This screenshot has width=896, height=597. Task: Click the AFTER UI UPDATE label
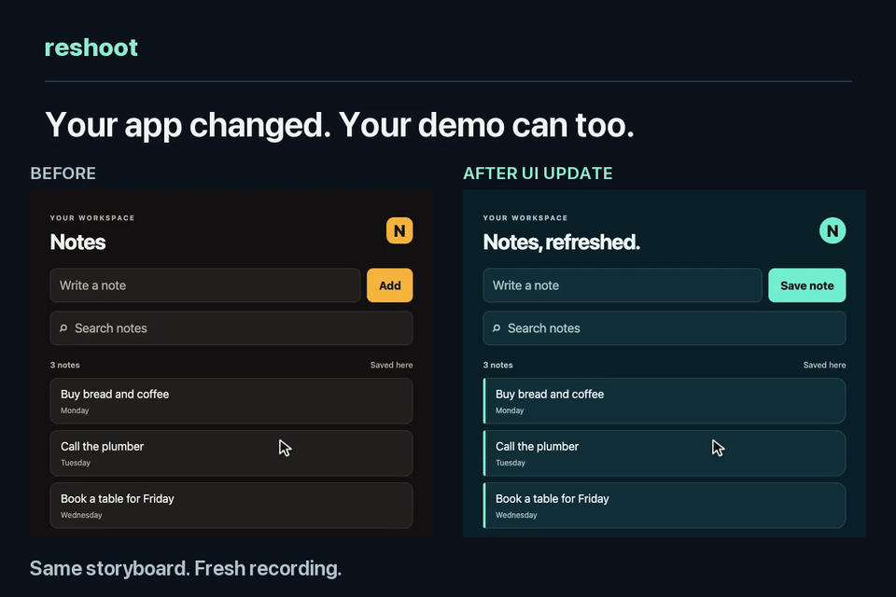pyautogui.click(x=538, y=174)
